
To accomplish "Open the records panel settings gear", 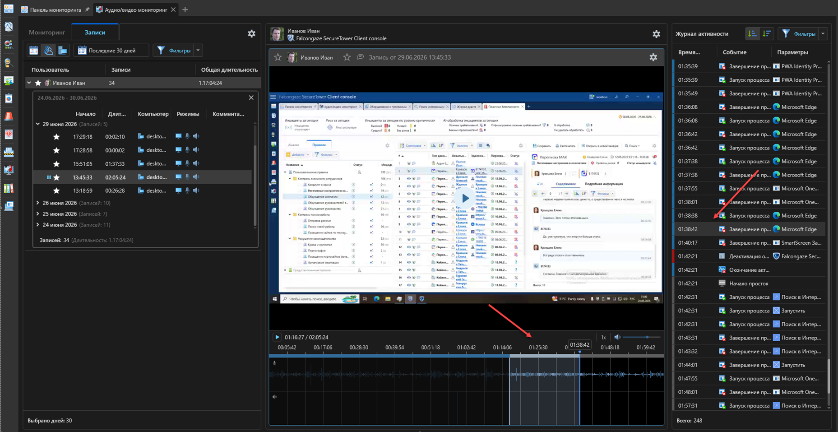I will coord(251,33).
